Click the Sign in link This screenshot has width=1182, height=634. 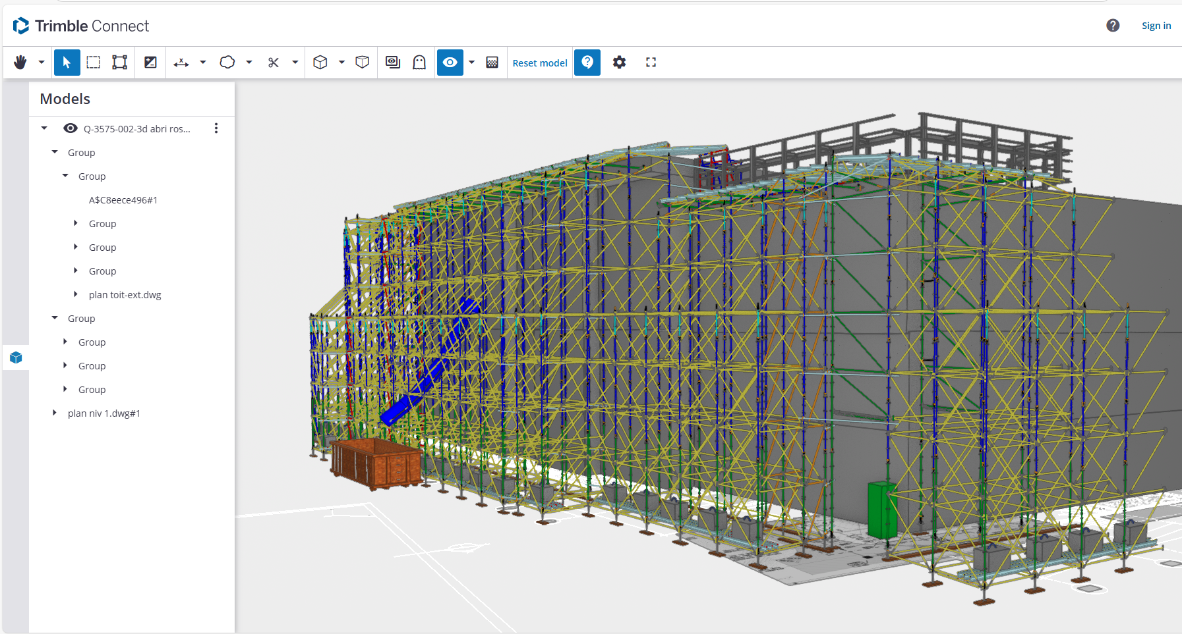pyautogui.click(x=1156, y=26)
